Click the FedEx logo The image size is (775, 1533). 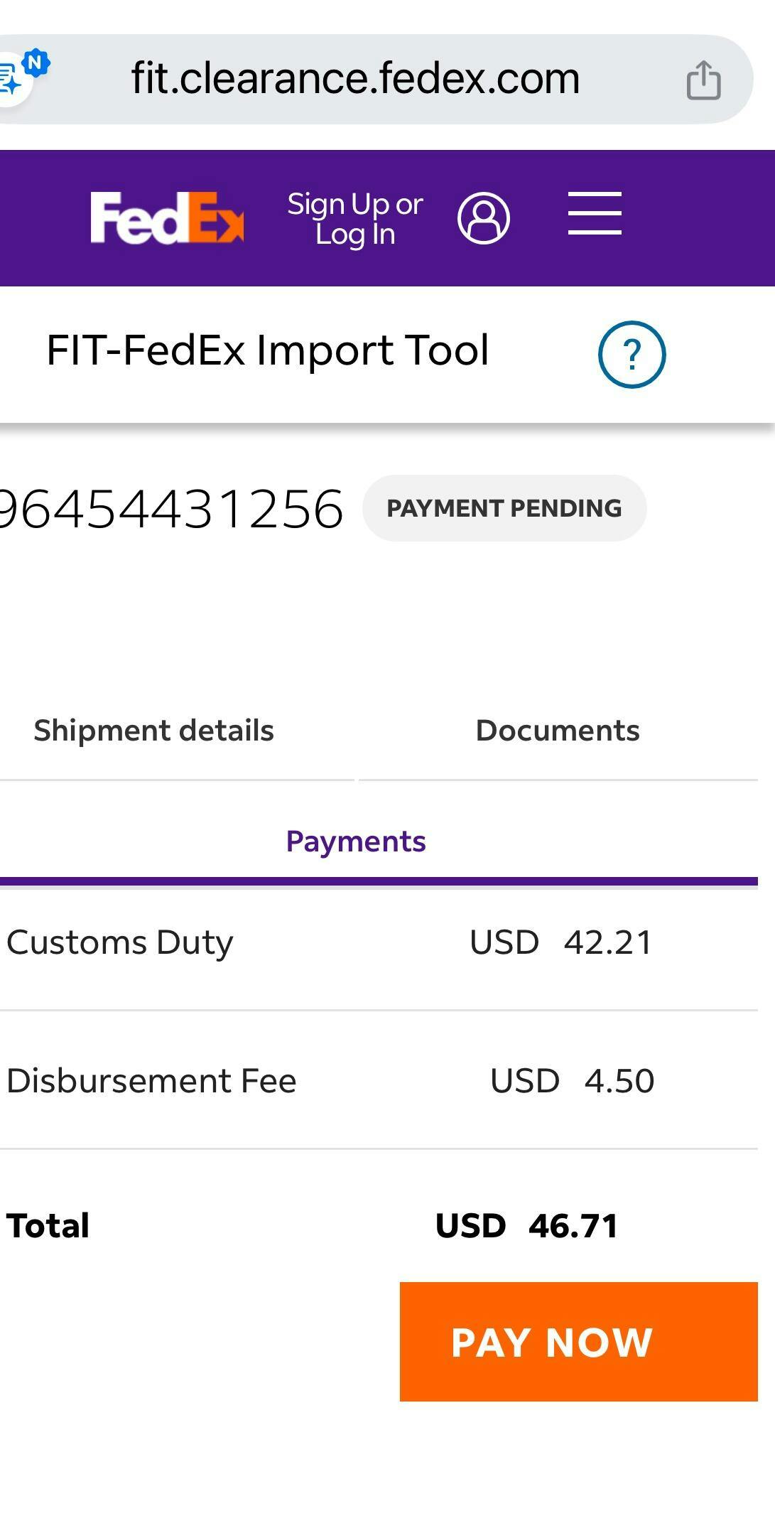(167, 218)
